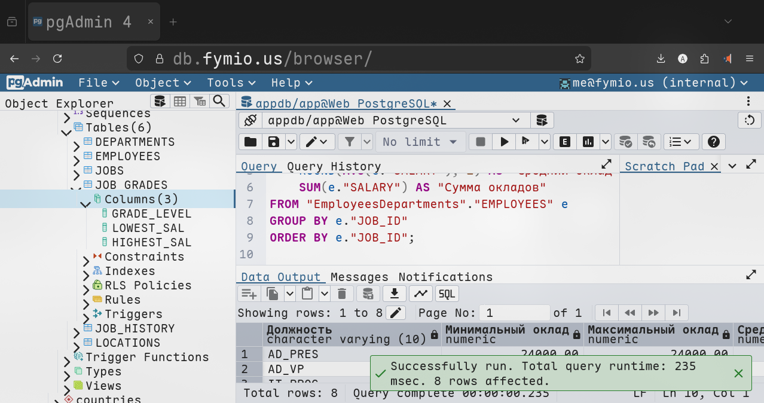Execute the query with the play button
This screenshot has width=764, height=403.
click(x=505, y=142)
